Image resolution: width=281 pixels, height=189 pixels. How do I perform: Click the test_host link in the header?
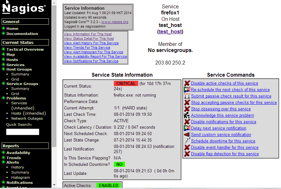coord(170,31)
